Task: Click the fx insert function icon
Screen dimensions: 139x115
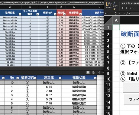Action: coord(128,13)
